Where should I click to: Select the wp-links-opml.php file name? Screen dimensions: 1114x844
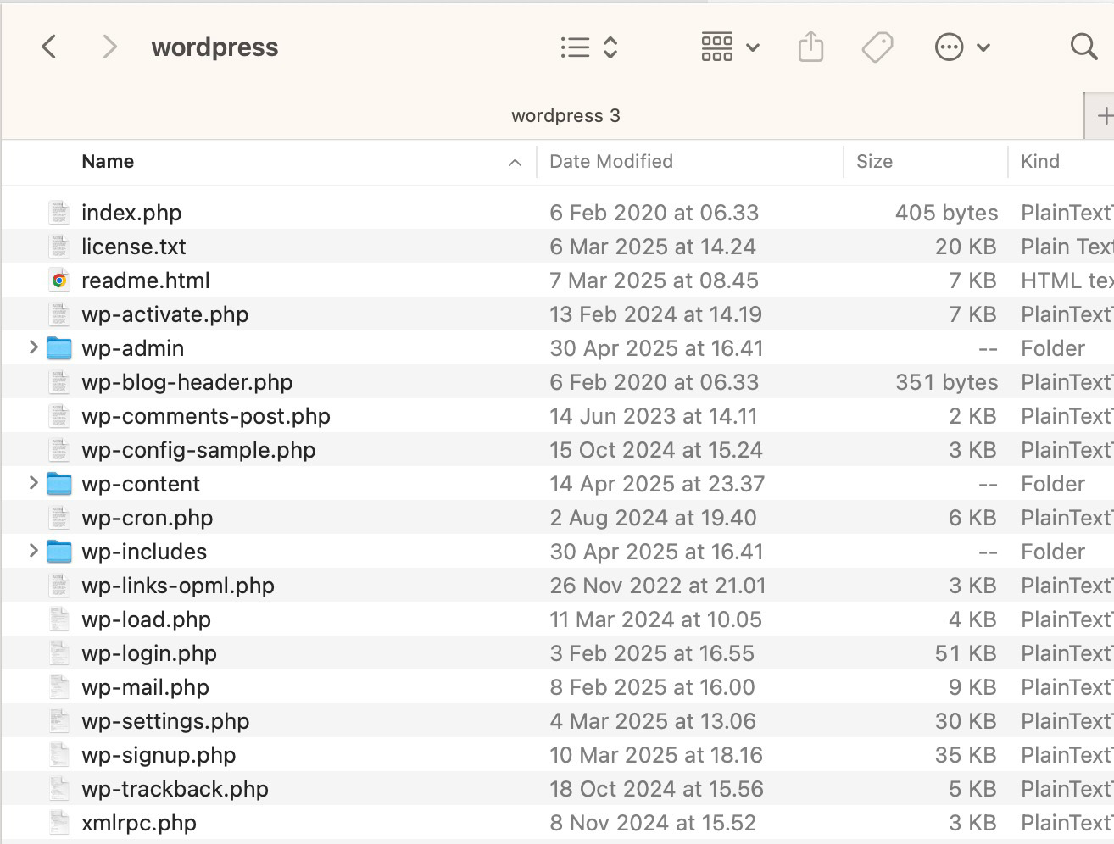(x=178, y=586)
